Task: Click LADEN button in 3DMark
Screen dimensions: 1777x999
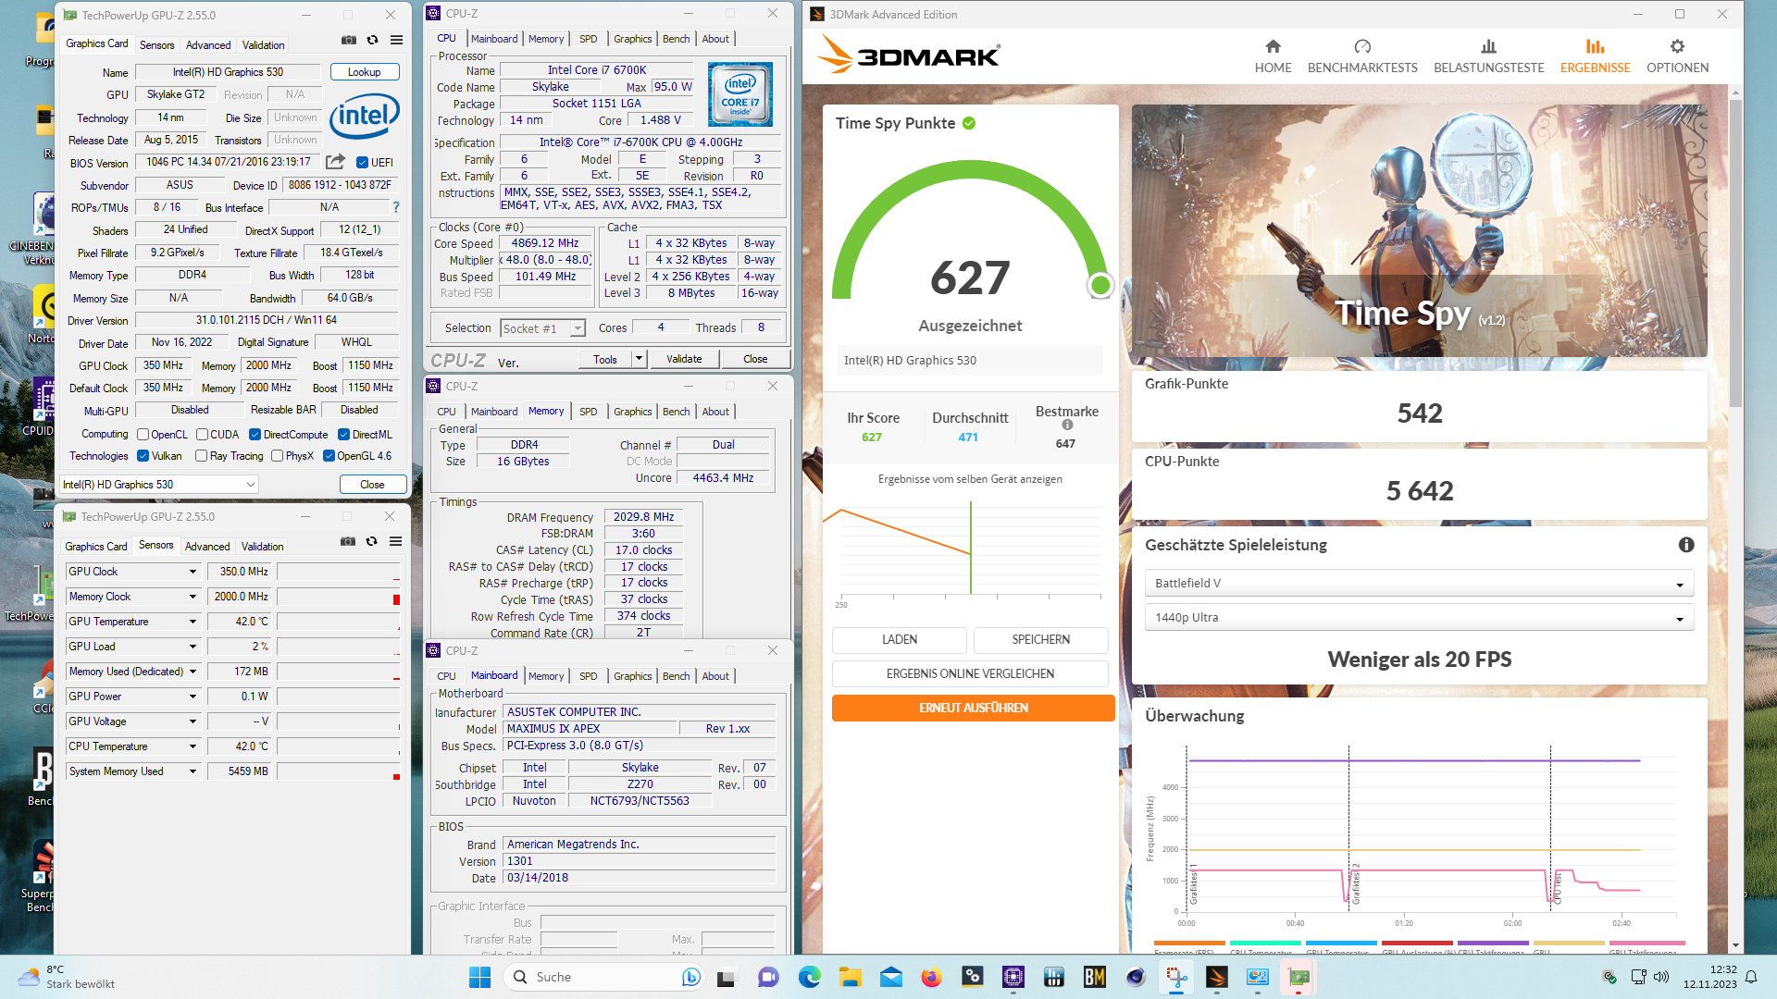Action: click(899, 640)
